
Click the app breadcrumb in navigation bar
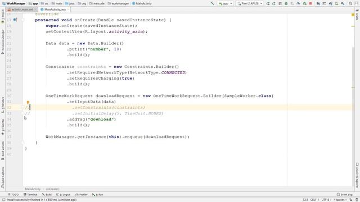(x=33, y=3)
